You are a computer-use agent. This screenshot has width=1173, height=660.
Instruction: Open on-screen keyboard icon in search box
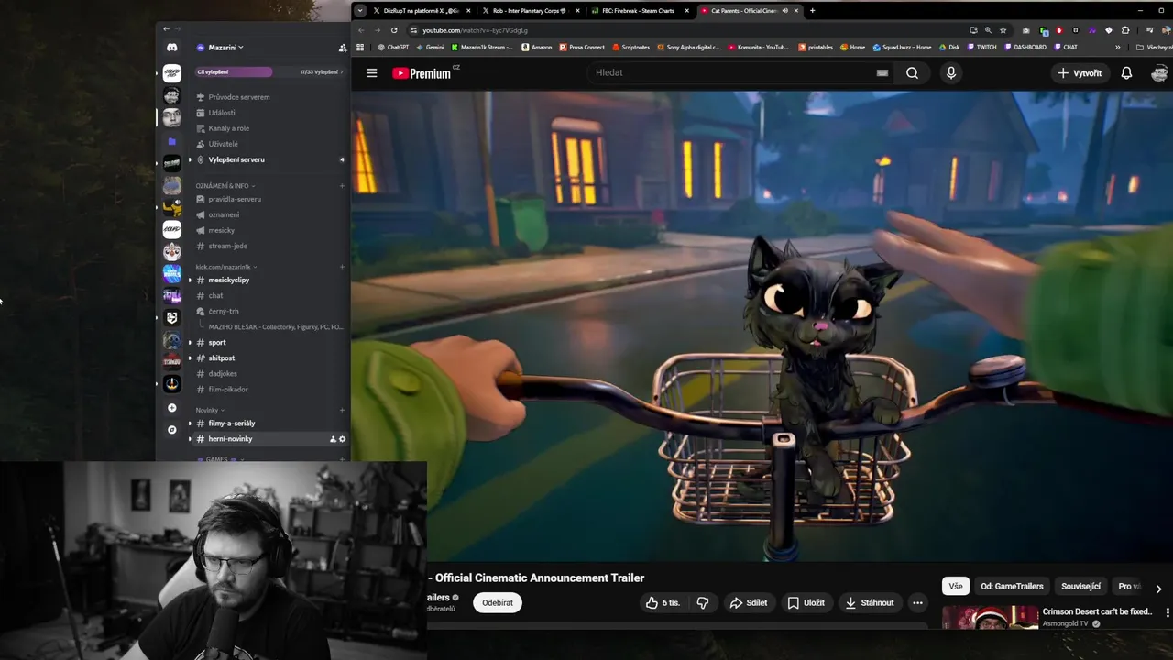[x=882, y=73]
